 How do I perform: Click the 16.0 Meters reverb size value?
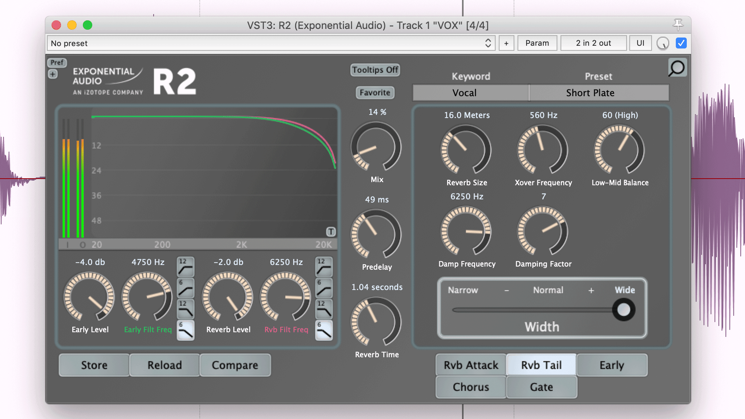pyautogui.click(x=467, y=115)
